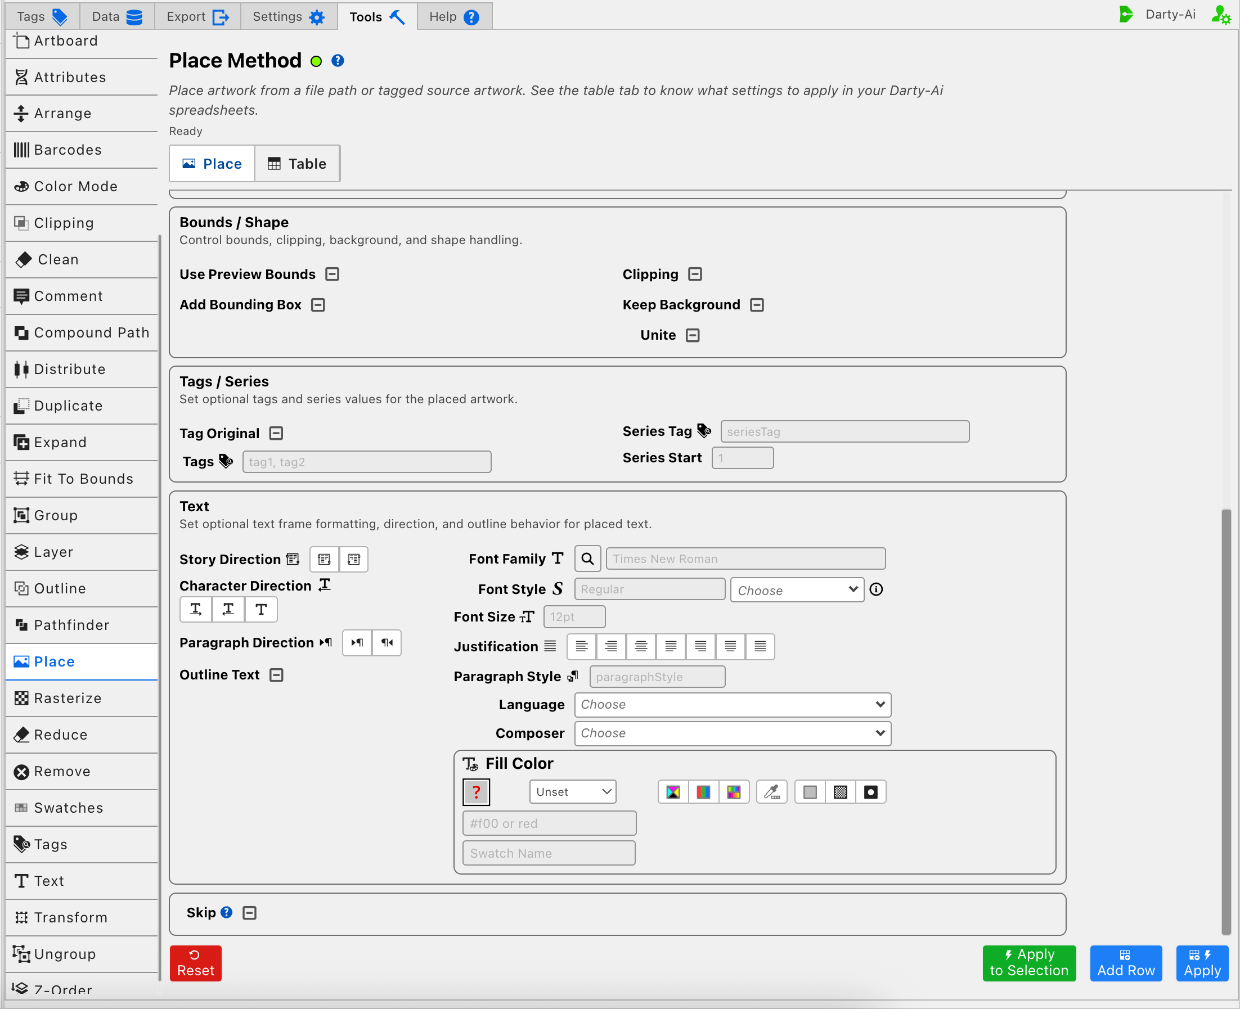
Task: Open the Settings tab in top bar
Action: [289, 16]
